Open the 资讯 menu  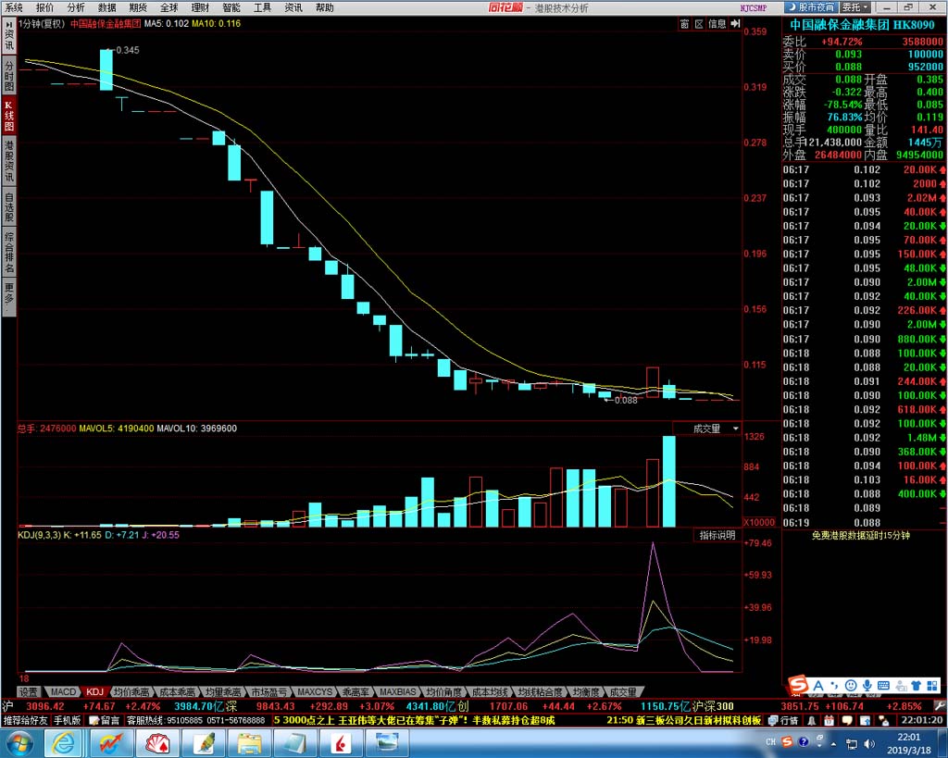(x=293, y=7)
